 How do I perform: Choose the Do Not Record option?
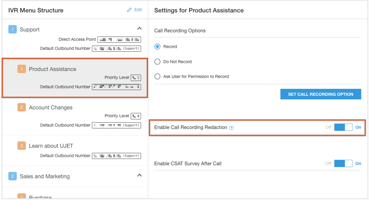157,62
